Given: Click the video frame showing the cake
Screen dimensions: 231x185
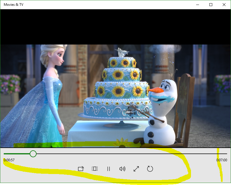Looking at the screenshot, I should (115, 96).
